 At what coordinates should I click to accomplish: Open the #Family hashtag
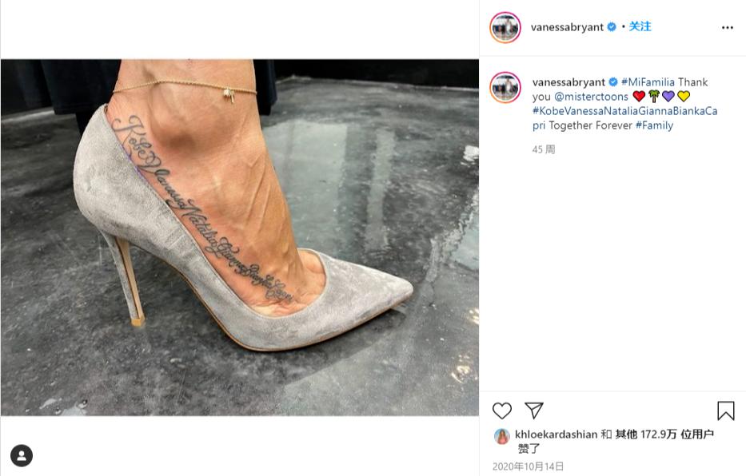tap(654, 125)
